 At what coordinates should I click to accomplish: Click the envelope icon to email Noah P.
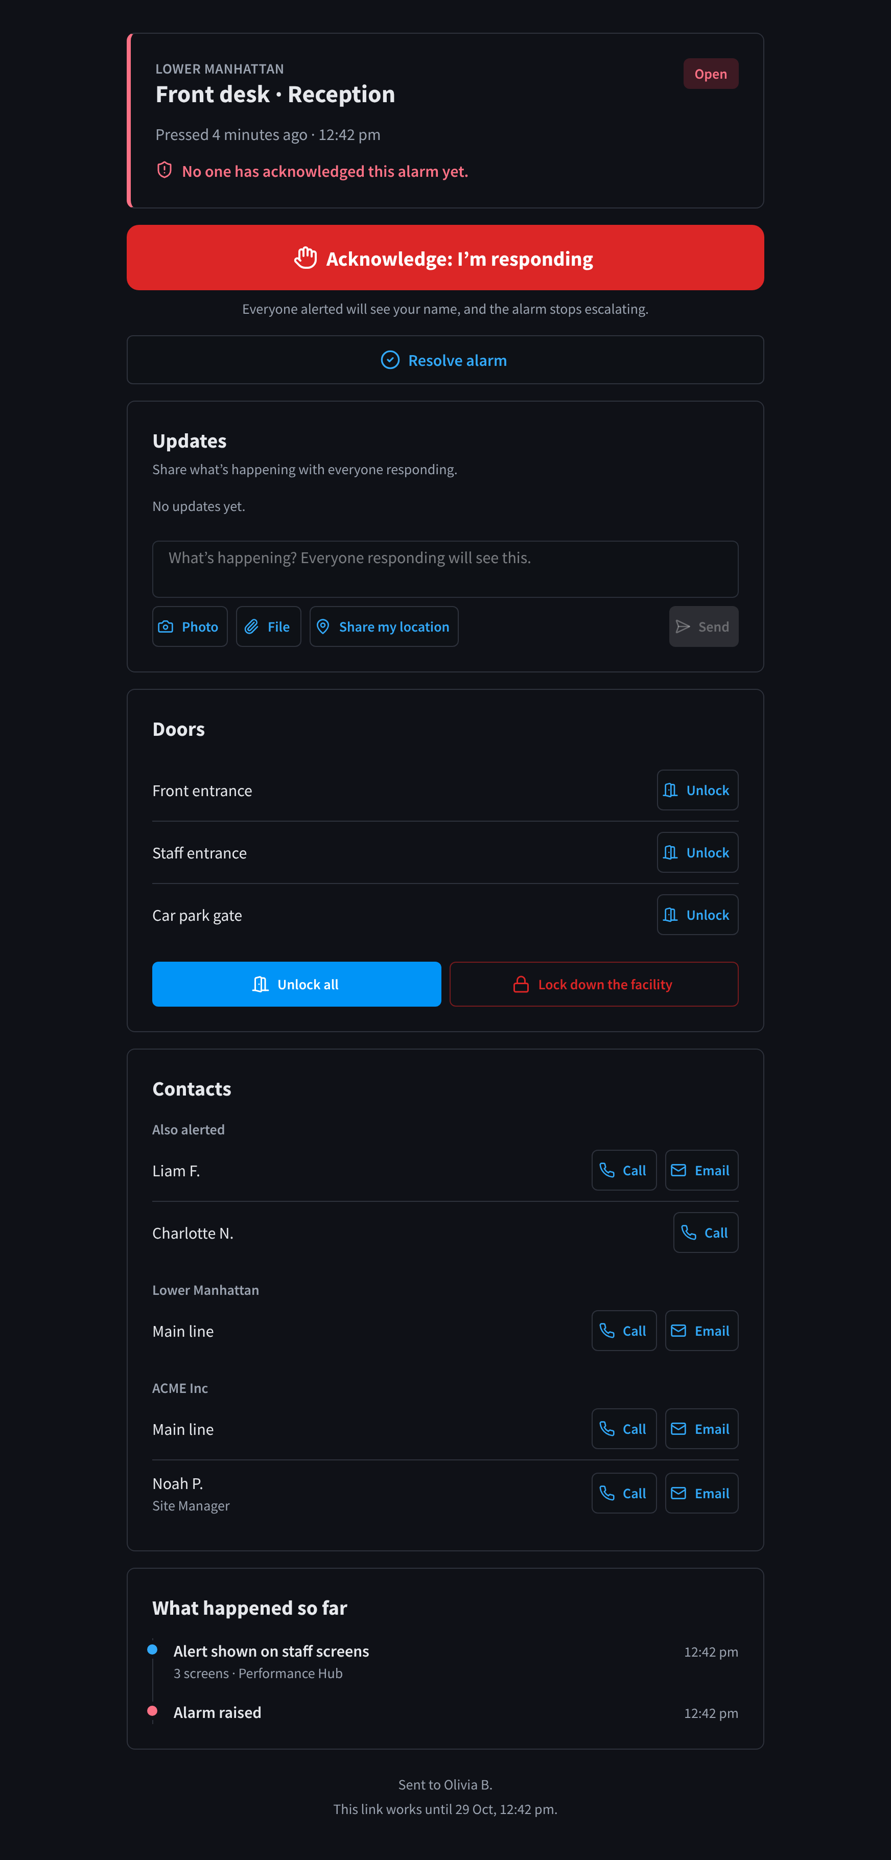pyautogui.click(x=678, y=1493)
